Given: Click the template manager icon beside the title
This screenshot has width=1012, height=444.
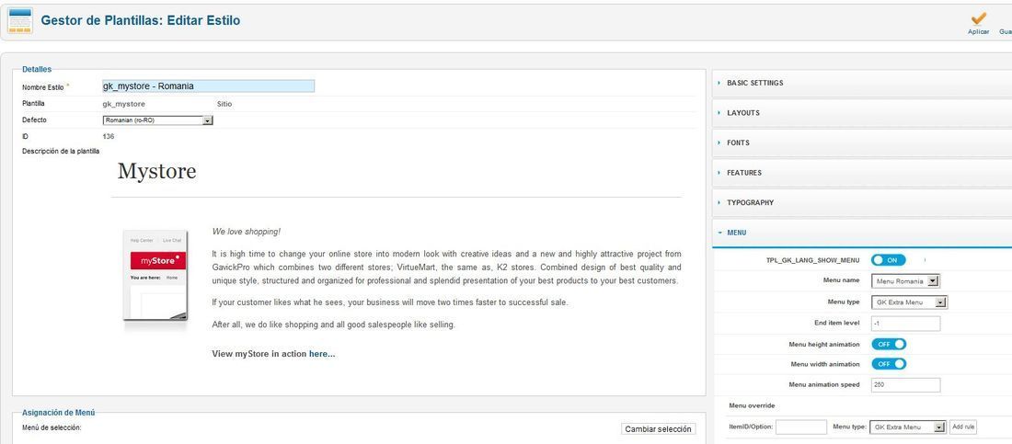Looking at the screenshot, I should click(x=19, y=20).
